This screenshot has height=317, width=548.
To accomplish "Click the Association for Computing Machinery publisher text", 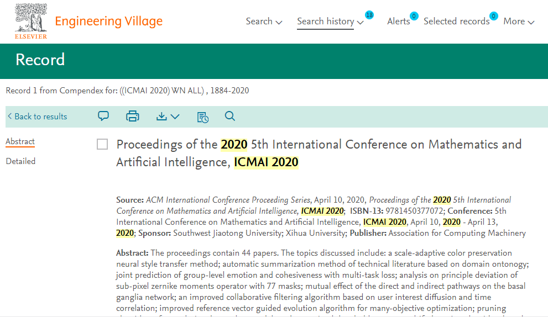I will click(457, 233).
